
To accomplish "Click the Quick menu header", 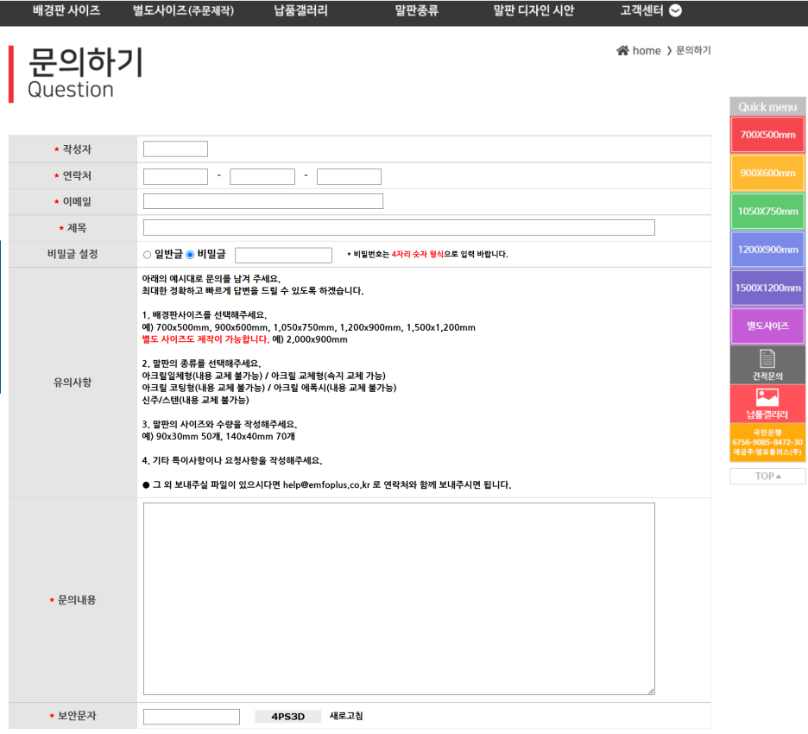I will click(767, 107).
